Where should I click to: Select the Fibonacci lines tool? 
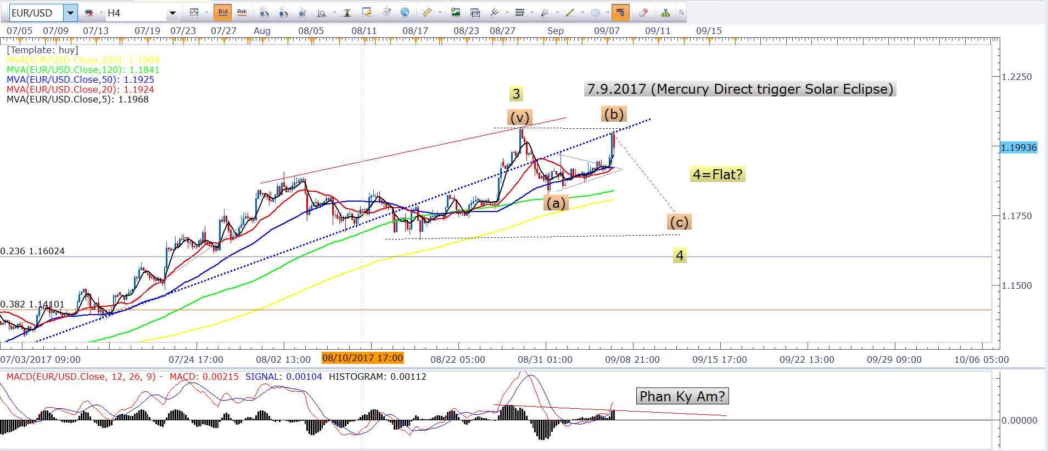coord(519,13)
